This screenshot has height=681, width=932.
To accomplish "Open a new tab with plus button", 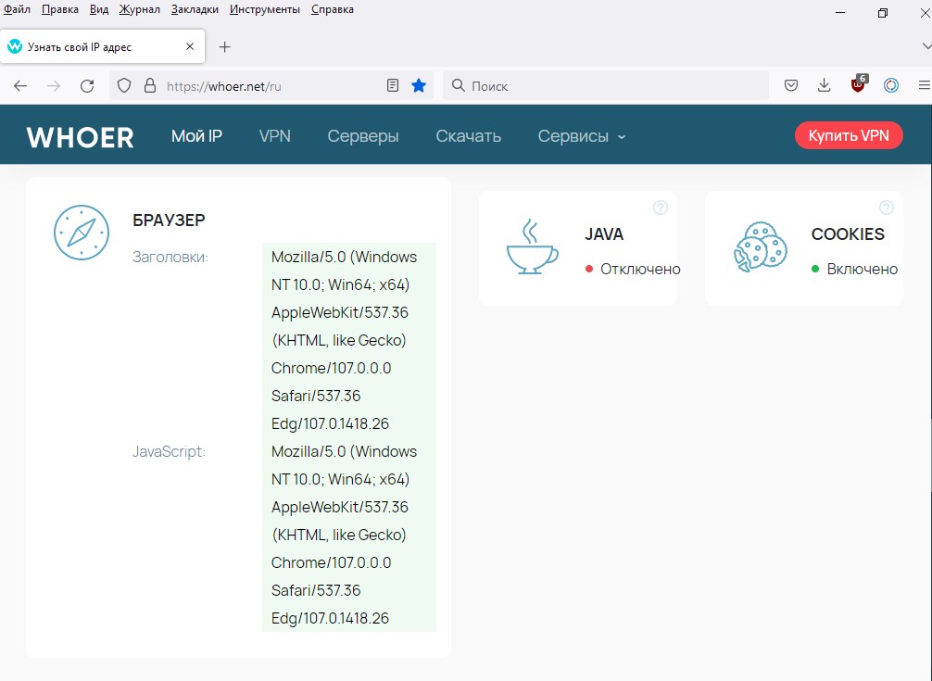I will pos(224,47).
